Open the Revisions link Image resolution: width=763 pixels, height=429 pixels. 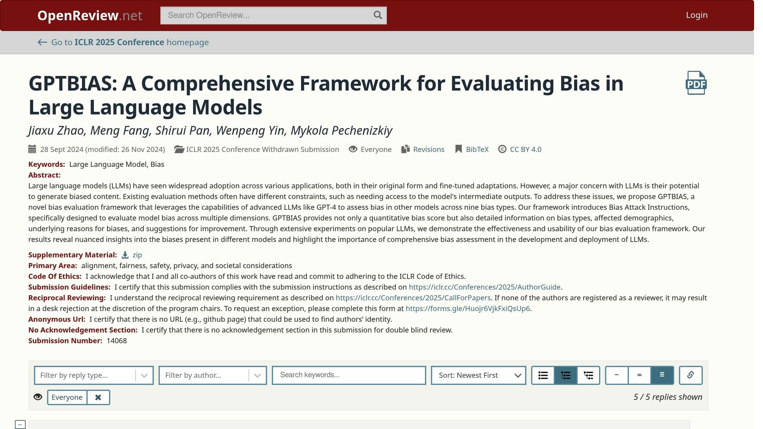point(428,149)
